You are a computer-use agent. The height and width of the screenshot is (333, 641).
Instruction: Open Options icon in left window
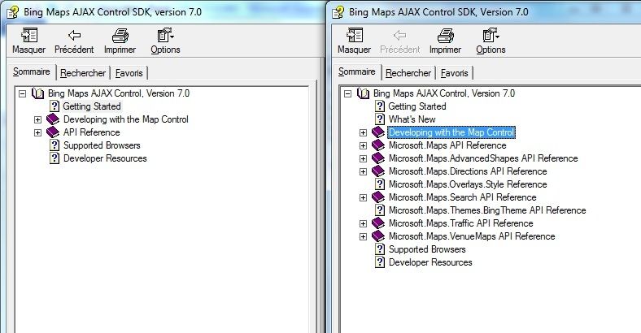(x=166, y=35)
